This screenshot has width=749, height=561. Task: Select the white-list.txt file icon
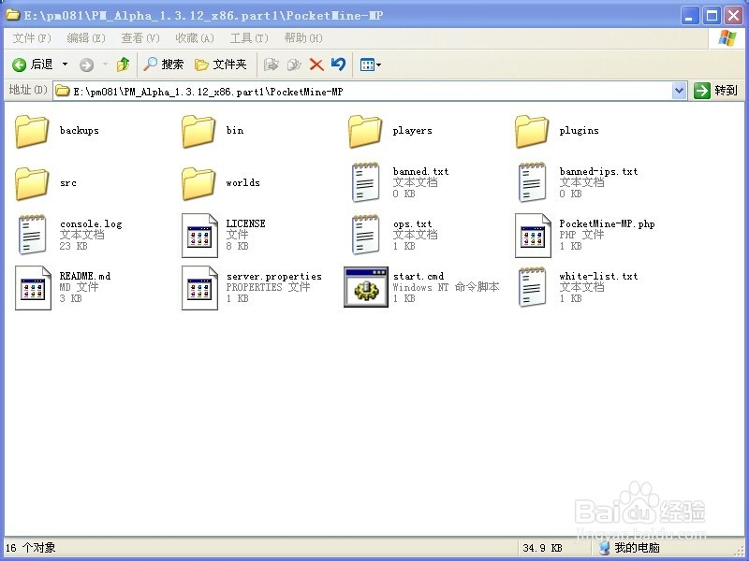532,287
